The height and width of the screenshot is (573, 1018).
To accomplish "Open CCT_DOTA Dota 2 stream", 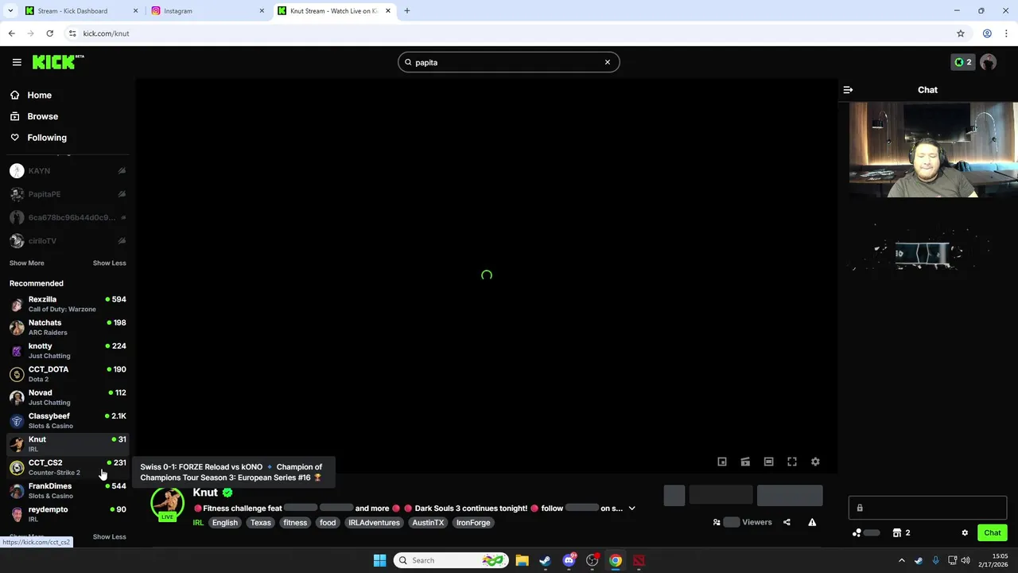I will tap(68, 374).
